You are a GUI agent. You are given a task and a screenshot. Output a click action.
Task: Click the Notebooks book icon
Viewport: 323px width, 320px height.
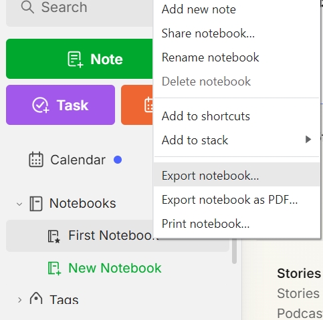pyautogui.click(x=36, y=203)
